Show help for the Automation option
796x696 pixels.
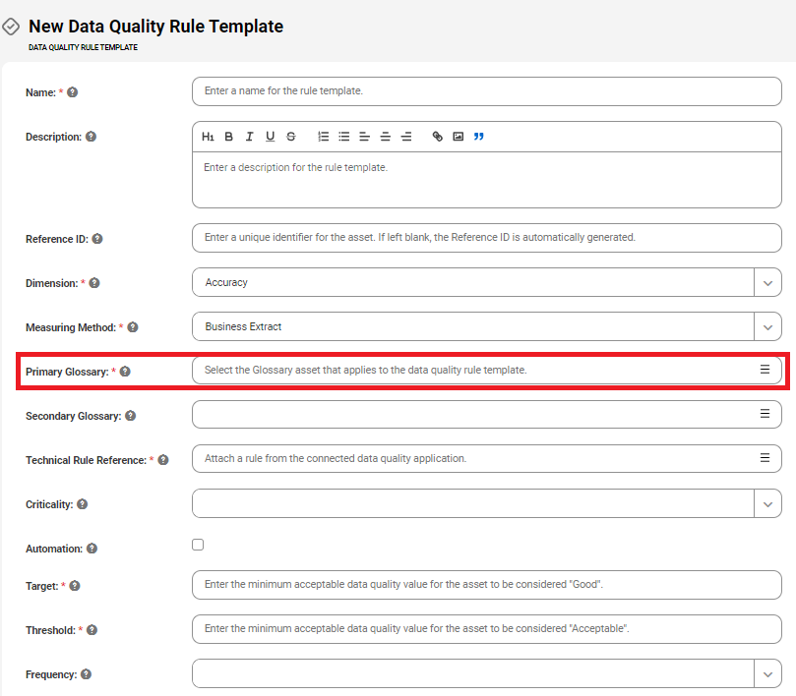(92, 549)
